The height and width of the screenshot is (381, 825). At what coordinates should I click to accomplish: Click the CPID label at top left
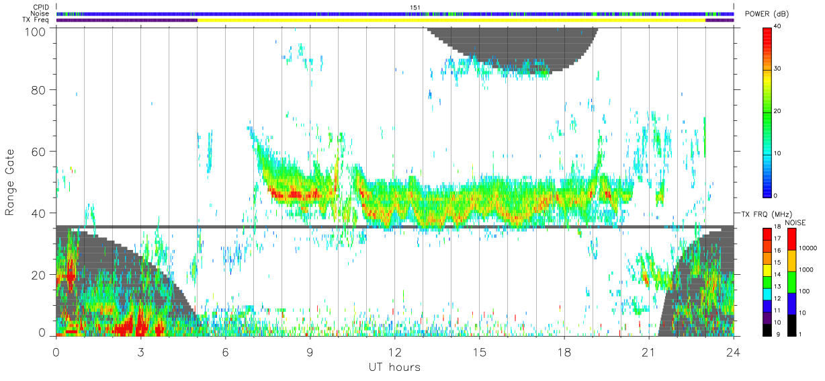pos(40,7)
